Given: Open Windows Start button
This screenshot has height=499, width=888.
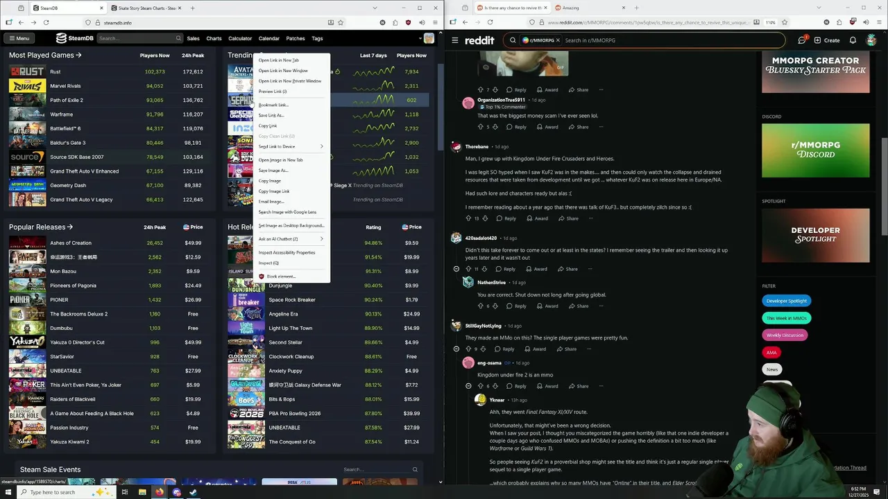Looking at the screenshot, I should 8,492.
